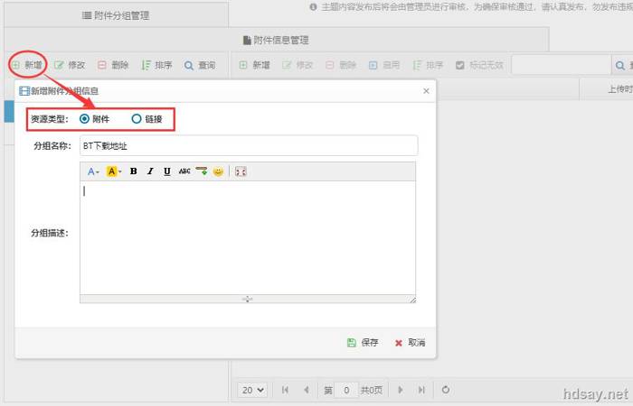
Task: Click inside the 分组描述 editor text area
Action: [x=248, y=237]
